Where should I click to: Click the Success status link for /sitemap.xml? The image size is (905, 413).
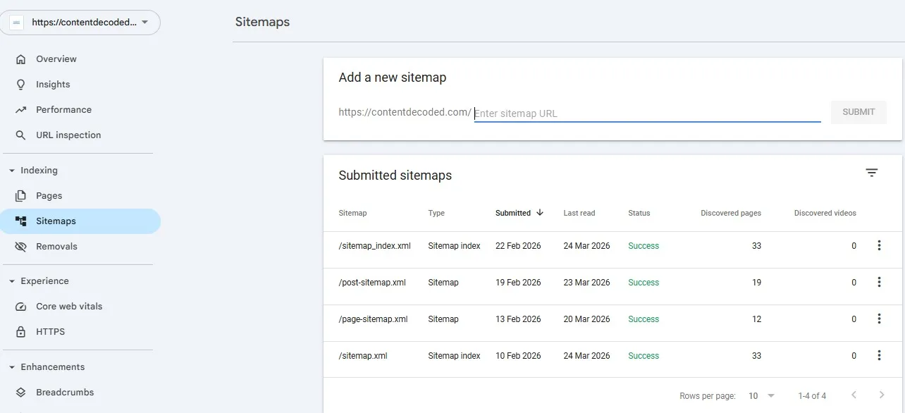pyautogui.click(x=643, y=355)
